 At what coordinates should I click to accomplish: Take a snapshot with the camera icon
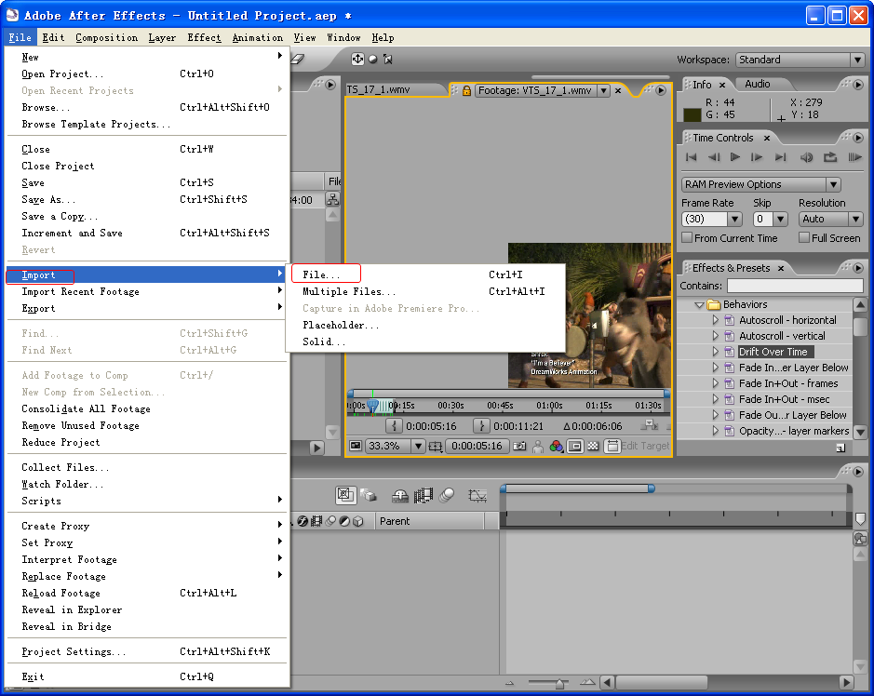pyautogui.click(x=519, y=446)
